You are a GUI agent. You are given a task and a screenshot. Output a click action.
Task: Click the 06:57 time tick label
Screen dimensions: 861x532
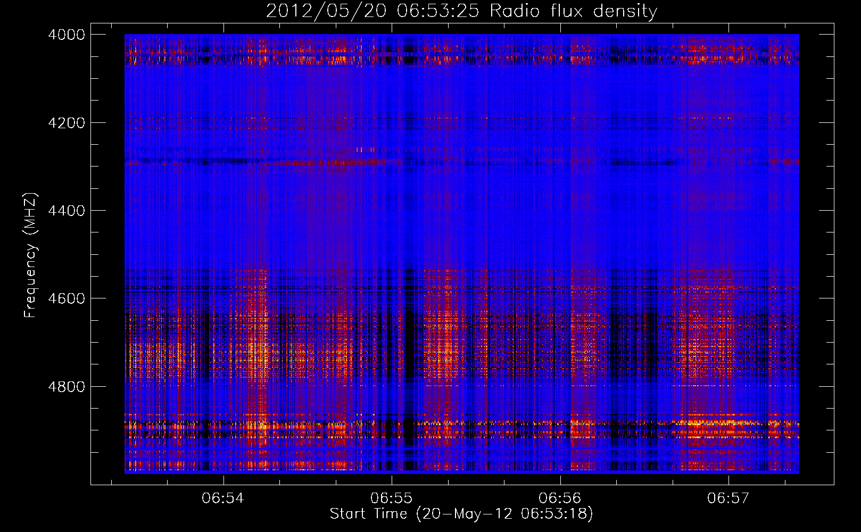tap(728, 498)
